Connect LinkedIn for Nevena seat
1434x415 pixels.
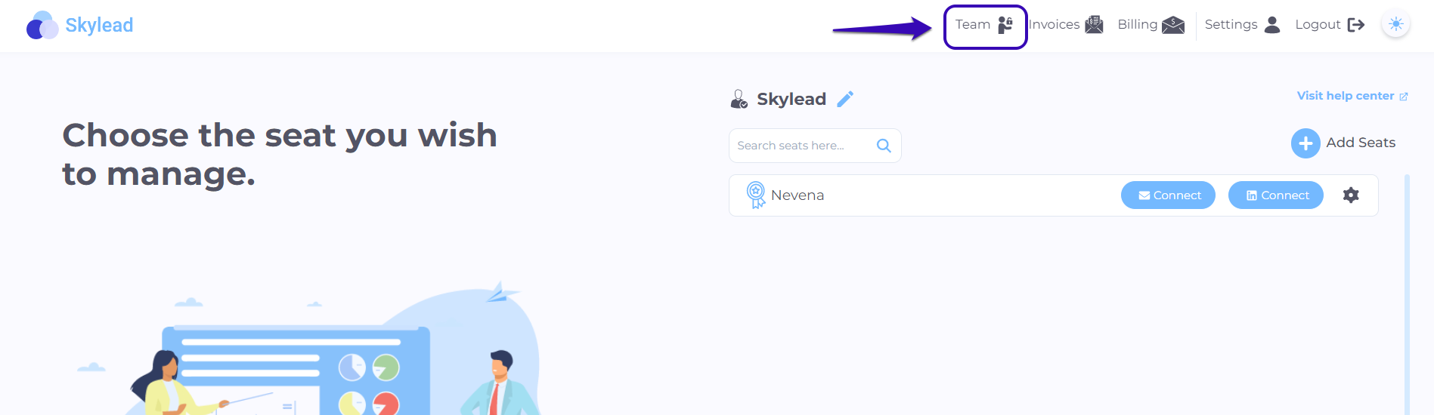pyautogui.click(x=1276, y=195)
